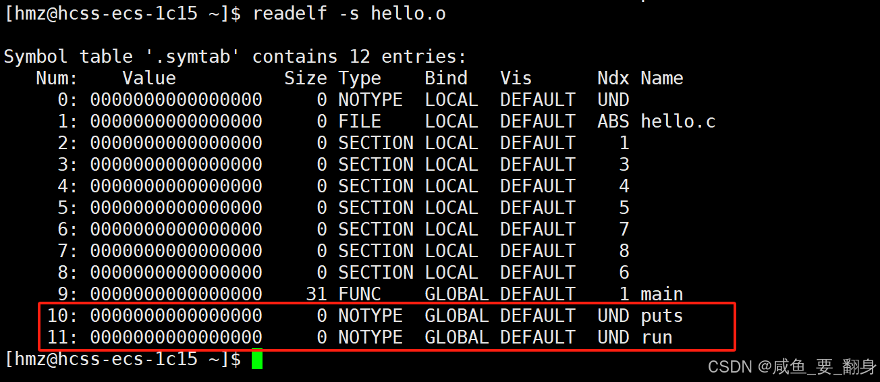Click the "Vis" column header
This screenshot has width=880, height=382.
516,78
